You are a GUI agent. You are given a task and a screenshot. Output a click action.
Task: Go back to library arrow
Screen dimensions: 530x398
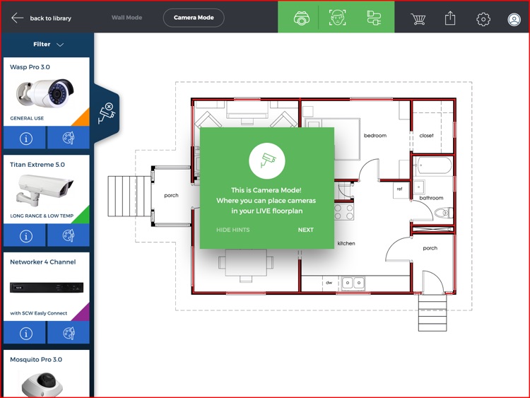click(17, 18)
